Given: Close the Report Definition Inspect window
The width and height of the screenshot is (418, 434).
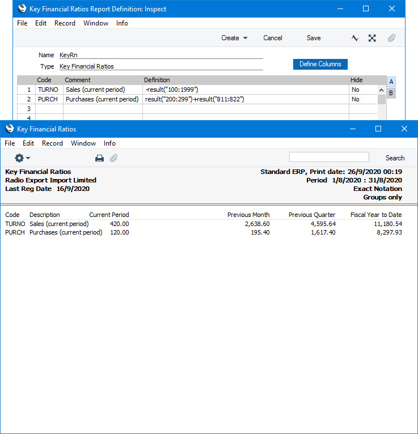Looking at the screenshot, I should point(392,9).
